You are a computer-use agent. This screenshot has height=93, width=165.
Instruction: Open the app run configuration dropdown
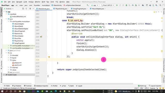pyautogui.click(x=95, y=5)
